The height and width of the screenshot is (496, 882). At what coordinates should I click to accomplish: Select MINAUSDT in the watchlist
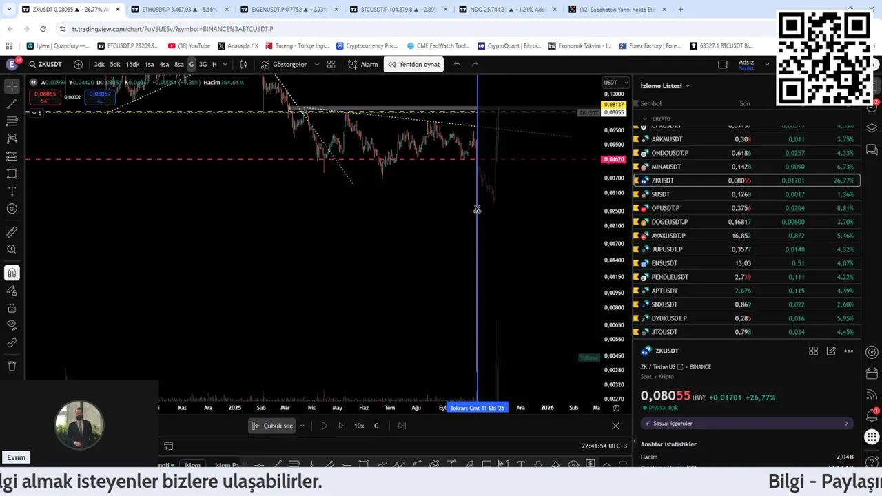746,167
